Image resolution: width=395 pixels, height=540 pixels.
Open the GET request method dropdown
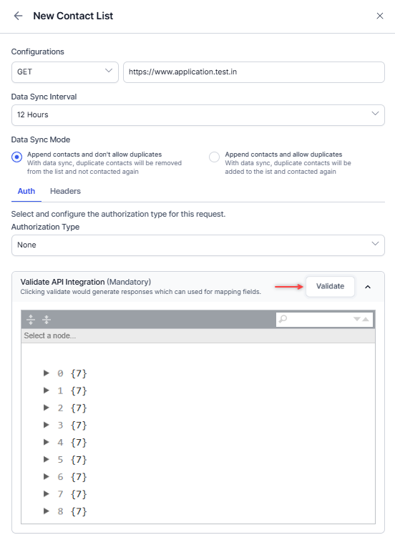click(65, 72)
